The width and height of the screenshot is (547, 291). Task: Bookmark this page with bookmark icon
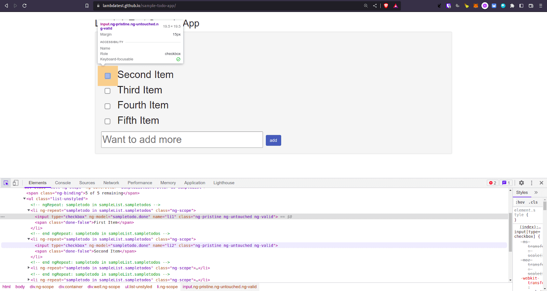pos(87,6)
